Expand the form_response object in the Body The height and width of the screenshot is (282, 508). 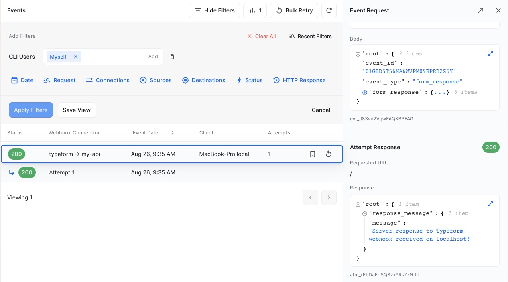pyautogui.click(x=364, y=92)
